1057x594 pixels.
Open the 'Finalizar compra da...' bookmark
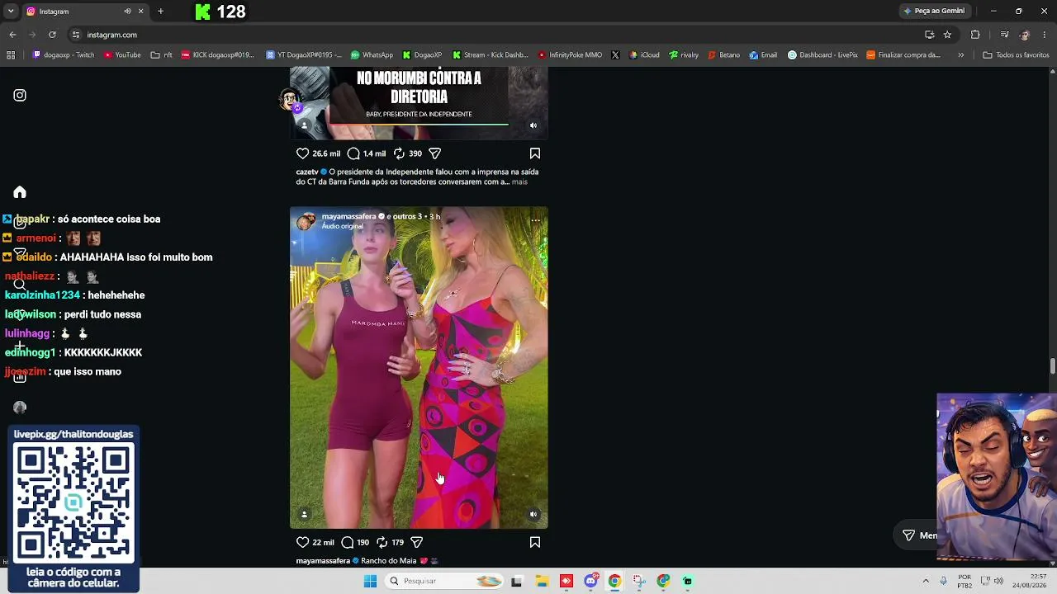click(903, 55)
